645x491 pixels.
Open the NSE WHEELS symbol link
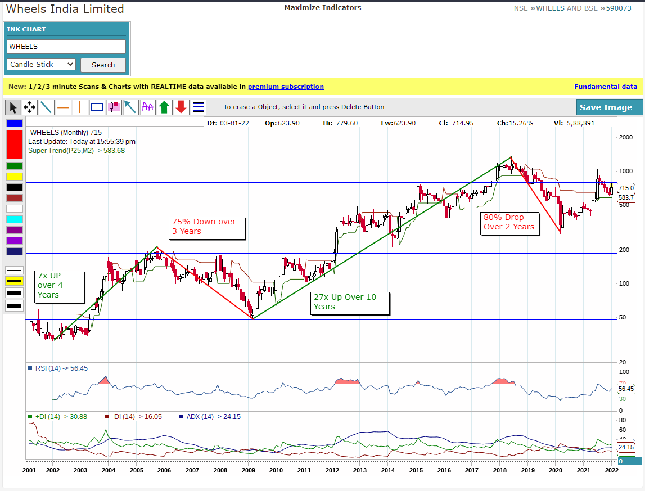[x=551, y=8]
